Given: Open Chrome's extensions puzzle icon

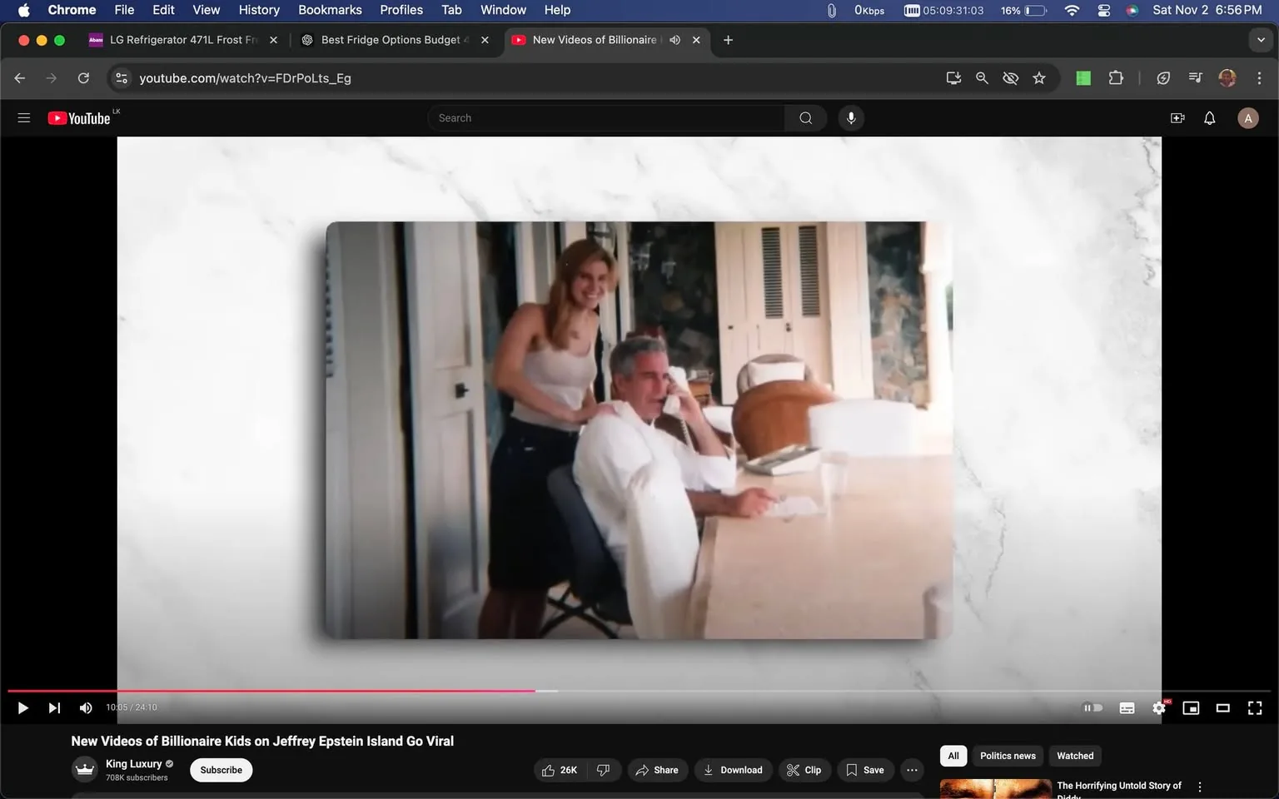Looking at the screenshot, I should pos(1116,77).
